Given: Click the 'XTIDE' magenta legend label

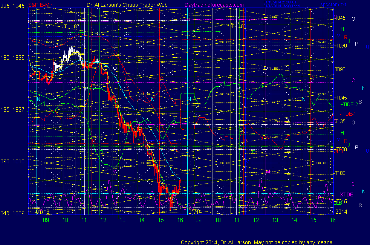Looking at the screenshot, I should pos(346,194).
